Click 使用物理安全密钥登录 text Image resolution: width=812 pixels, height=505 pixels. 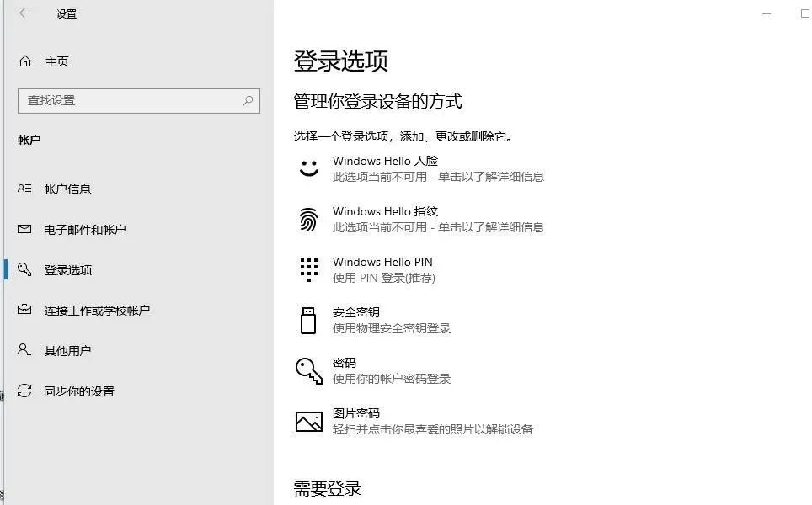click(x=392, y=328)
